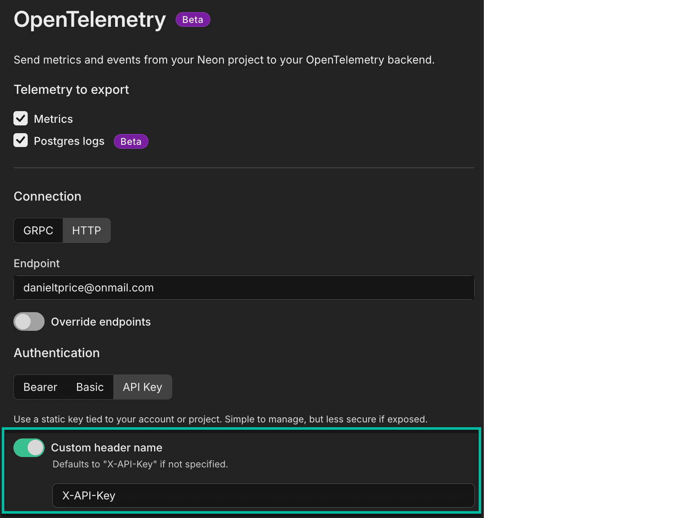689x518 pixels.
Task: Click the Custom header name toggle knob
Action: pyautogui.click(x=35, y=448)
